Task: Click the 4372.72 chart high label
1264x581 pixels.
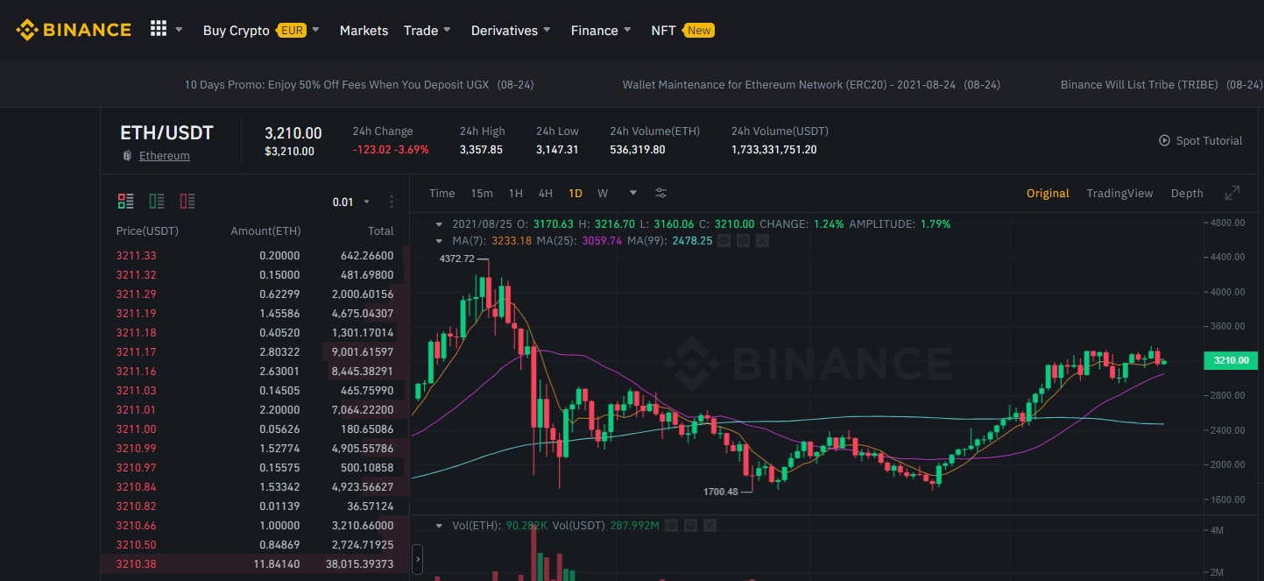Action: (456, 259)
